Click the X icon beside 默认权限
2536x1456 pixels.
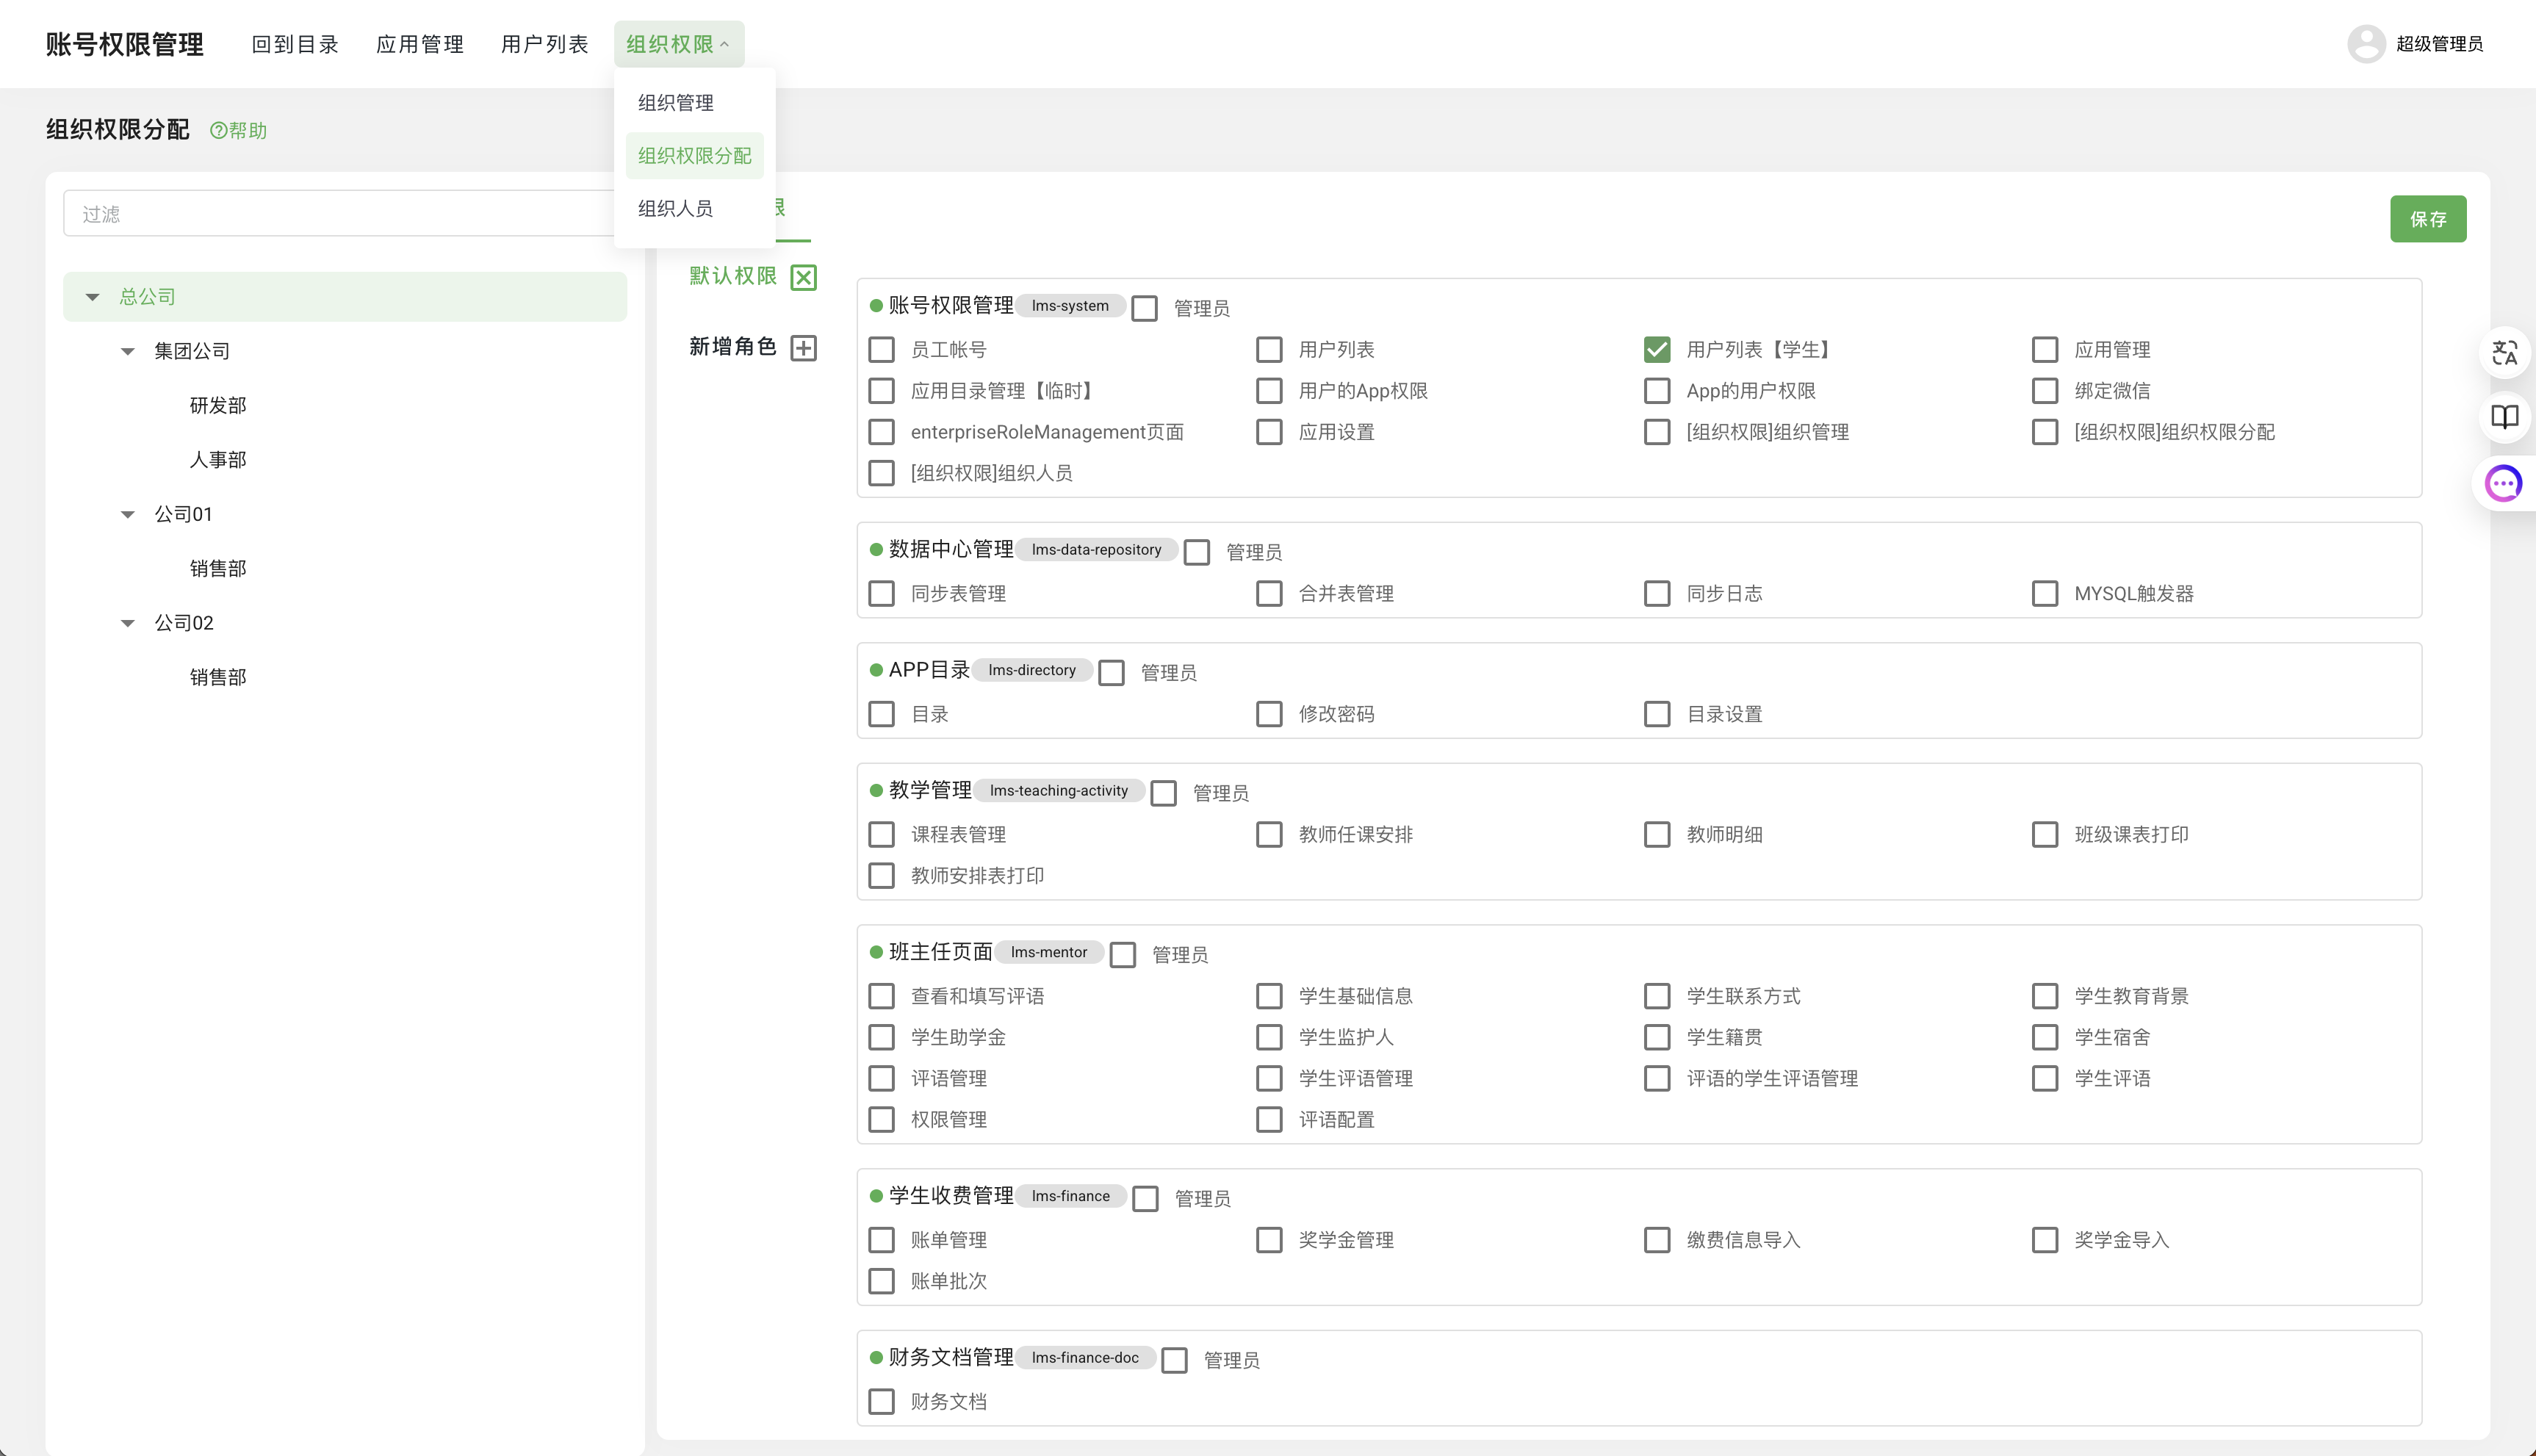coord(803,277)
